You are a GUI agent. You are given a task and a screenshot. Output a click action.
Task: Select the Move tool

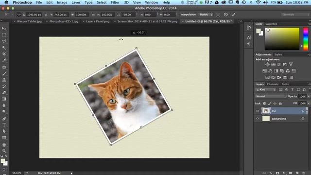point(4,29)
